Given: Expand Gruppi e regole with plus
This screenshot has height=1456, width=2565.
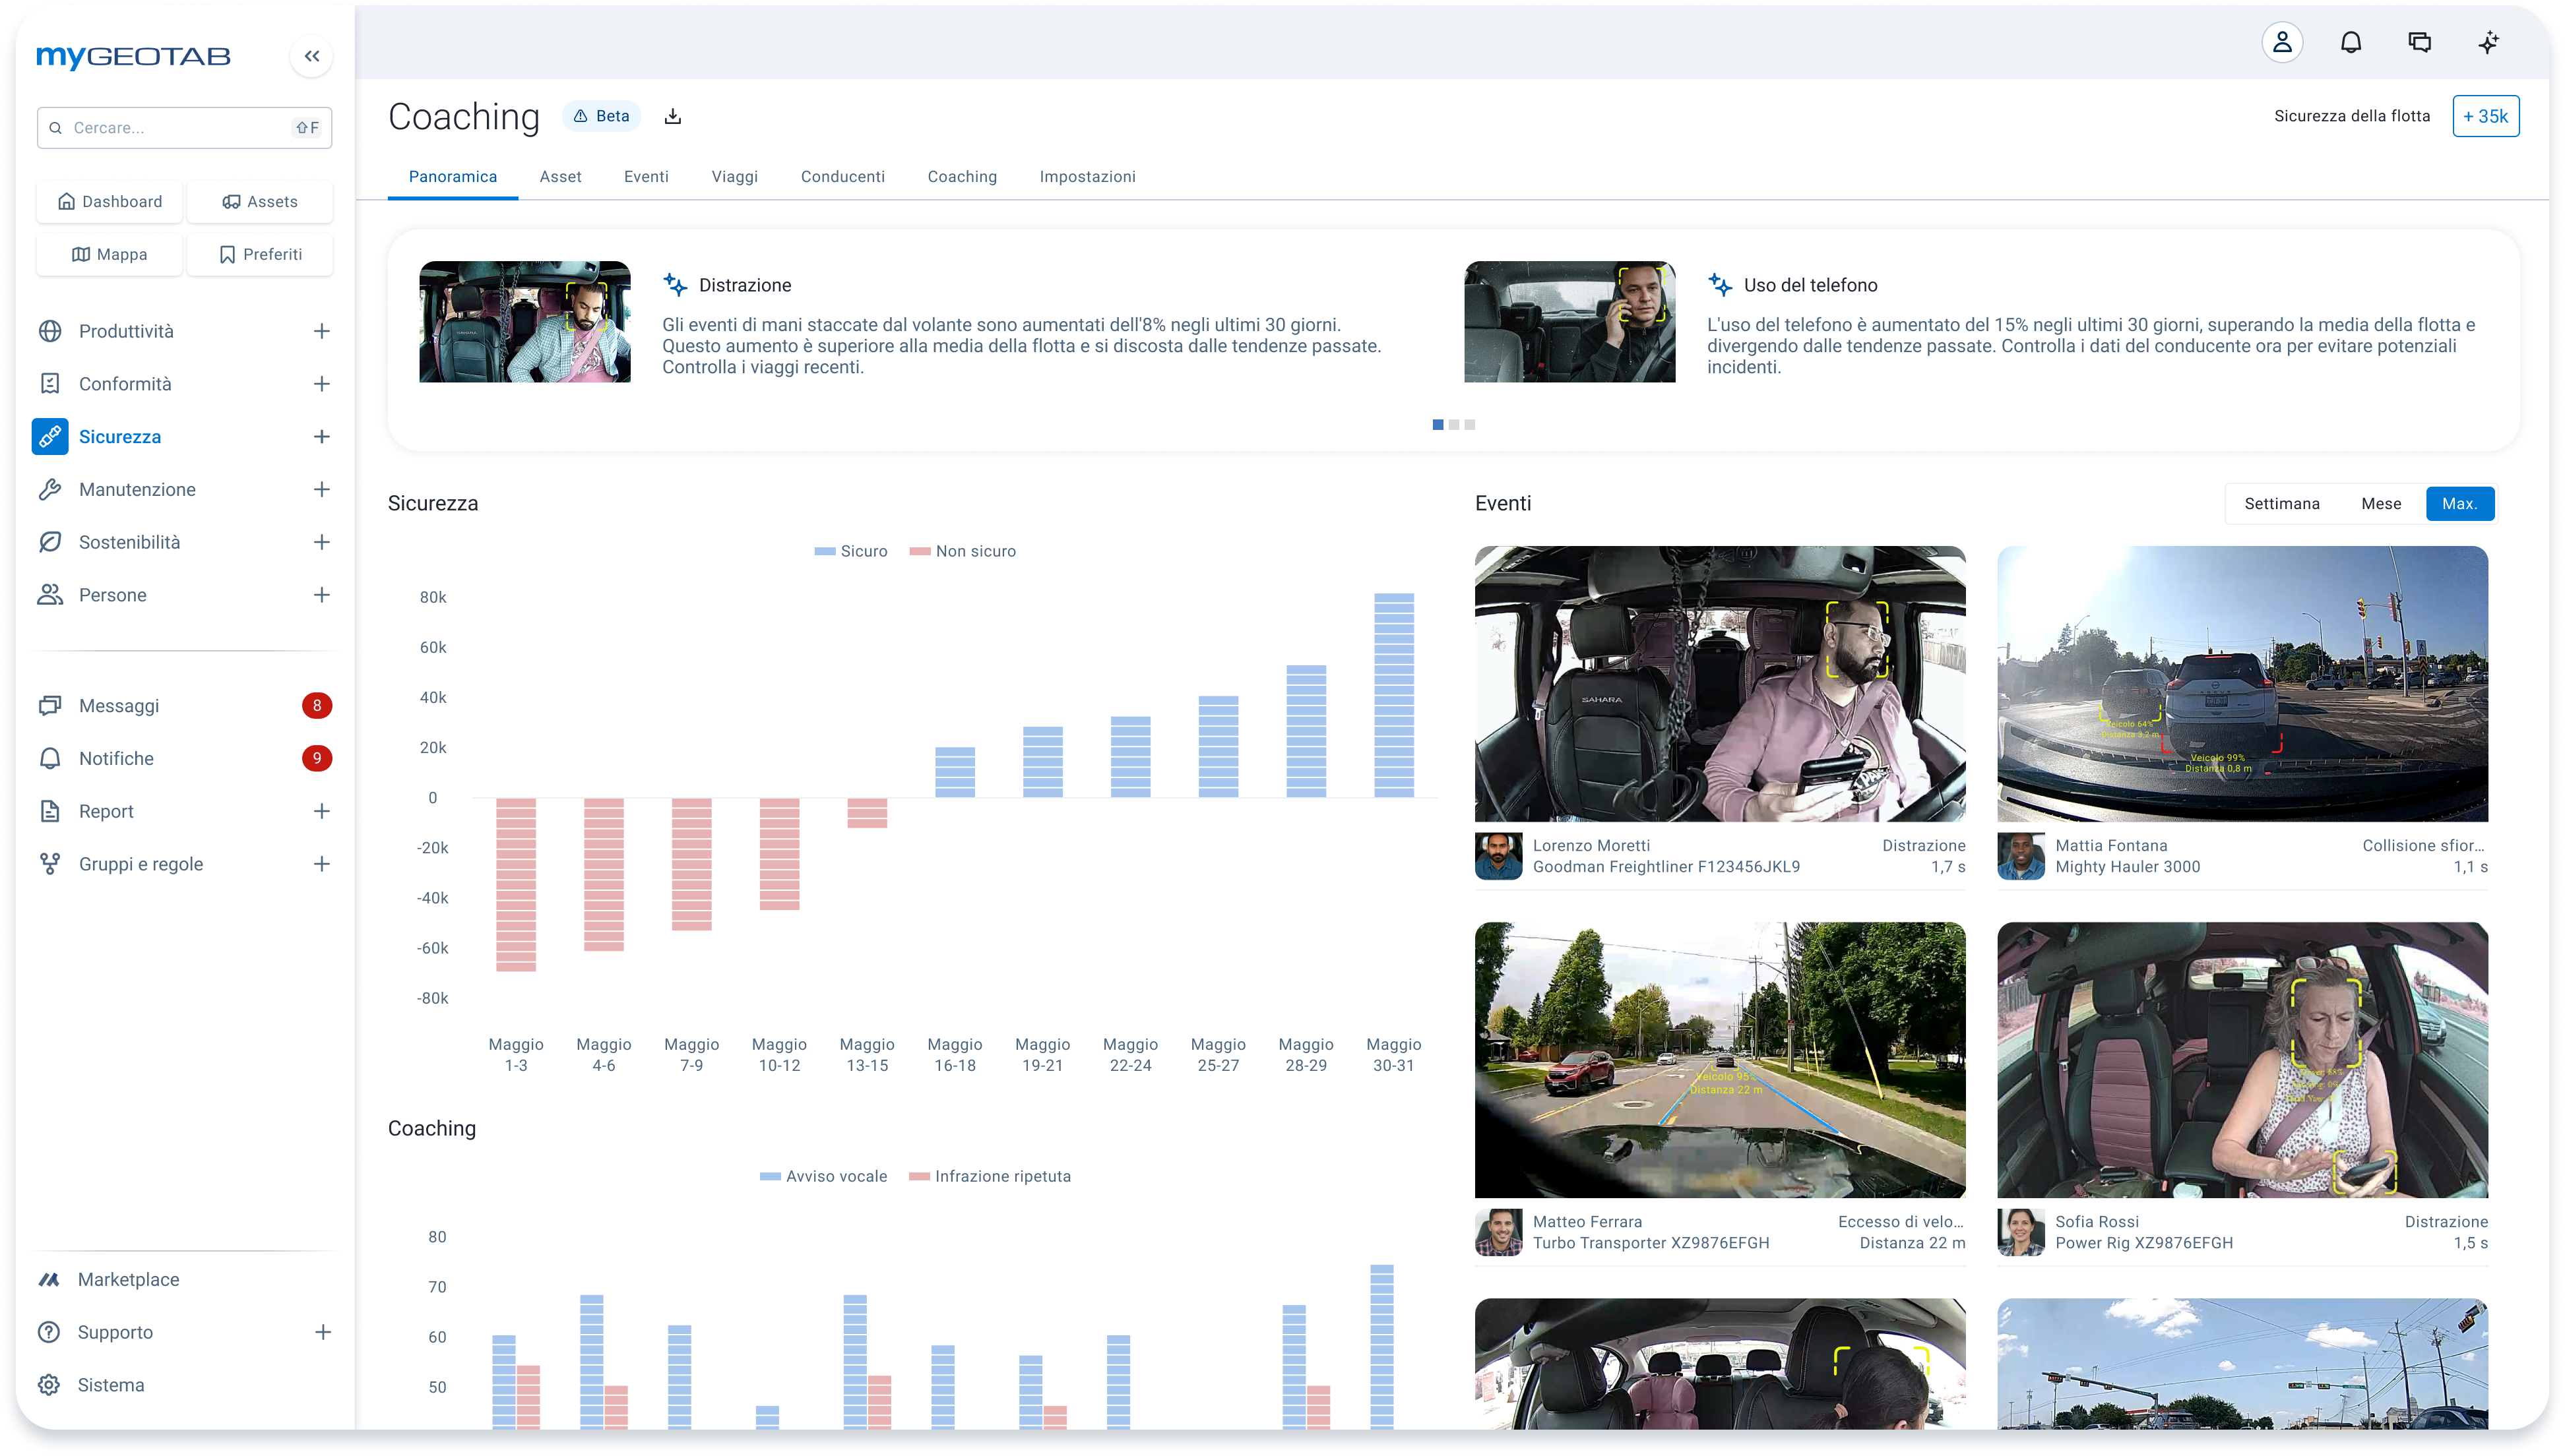Looking at the screenshot, I should click(x=321, y=864).
